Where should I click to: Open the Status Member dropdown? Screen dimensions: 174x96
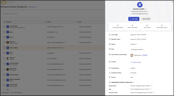[134, 44]
